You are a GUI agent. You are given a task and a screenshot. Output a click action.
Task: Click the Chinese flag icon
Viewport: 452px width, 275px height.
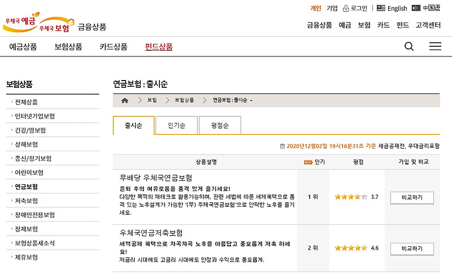(416, 8)
